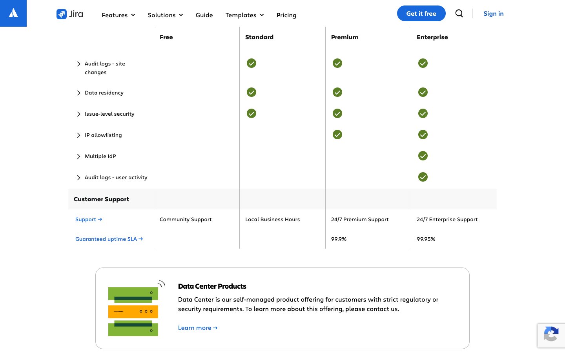This screenshot has height=353, width=565.
Task: Click Standard checkmark for Data residency
Action: pos(252,92)
